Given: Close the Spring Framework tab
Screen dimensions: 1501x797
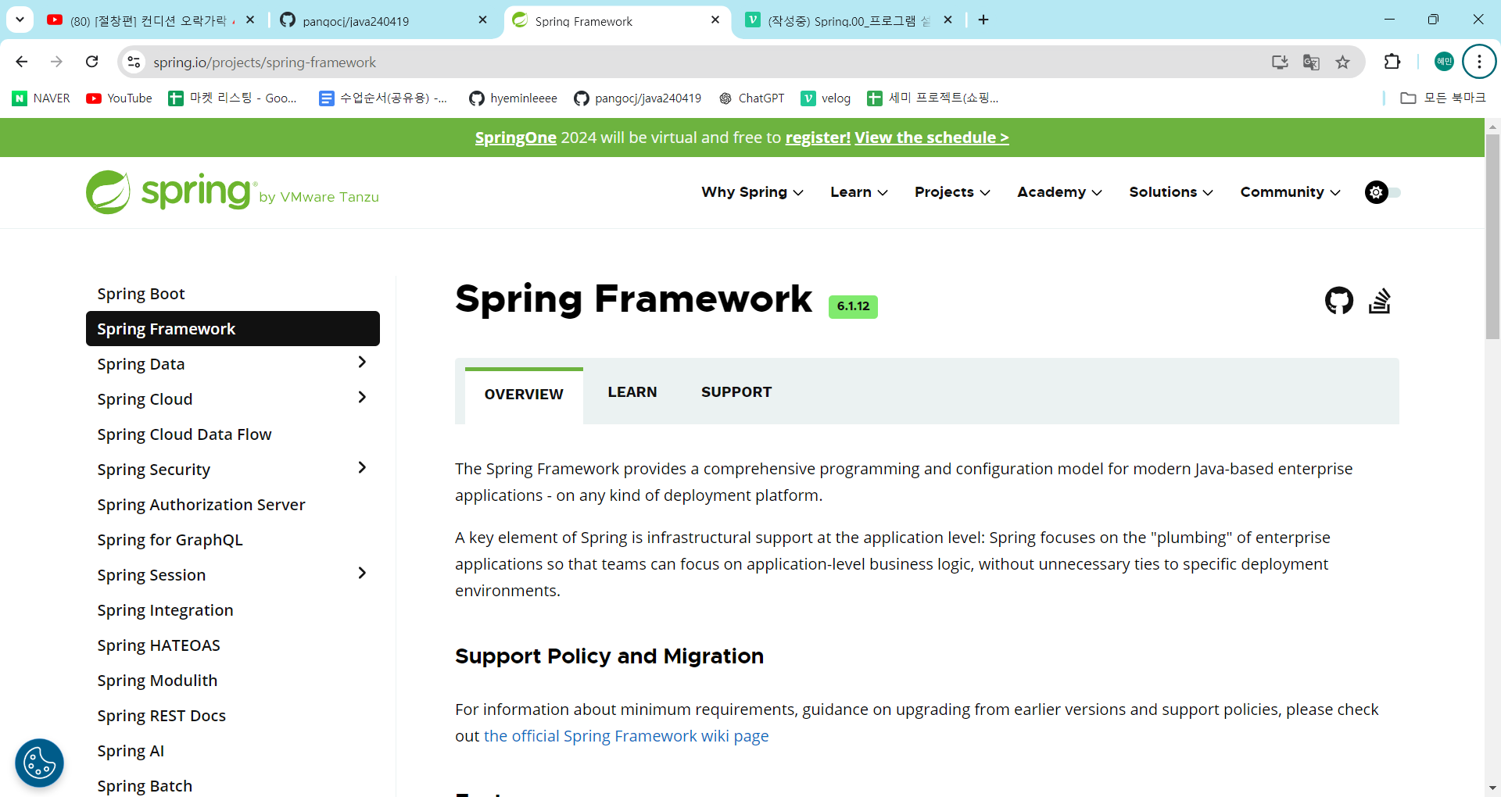Looking at the screenshot, I should pos(715,20).
